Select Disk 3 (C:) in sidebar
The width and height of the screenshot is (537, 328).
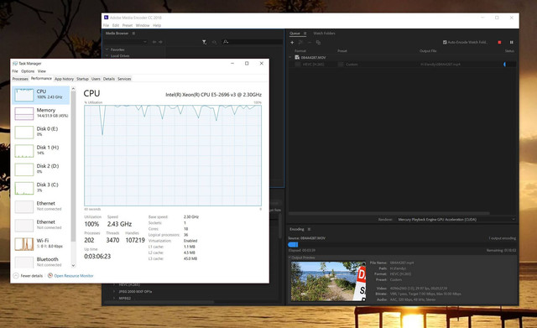(41, 188)
